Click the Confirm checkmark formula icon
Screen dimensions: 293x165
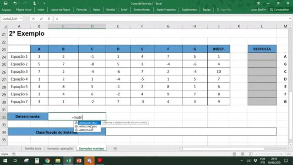[41, 19]
